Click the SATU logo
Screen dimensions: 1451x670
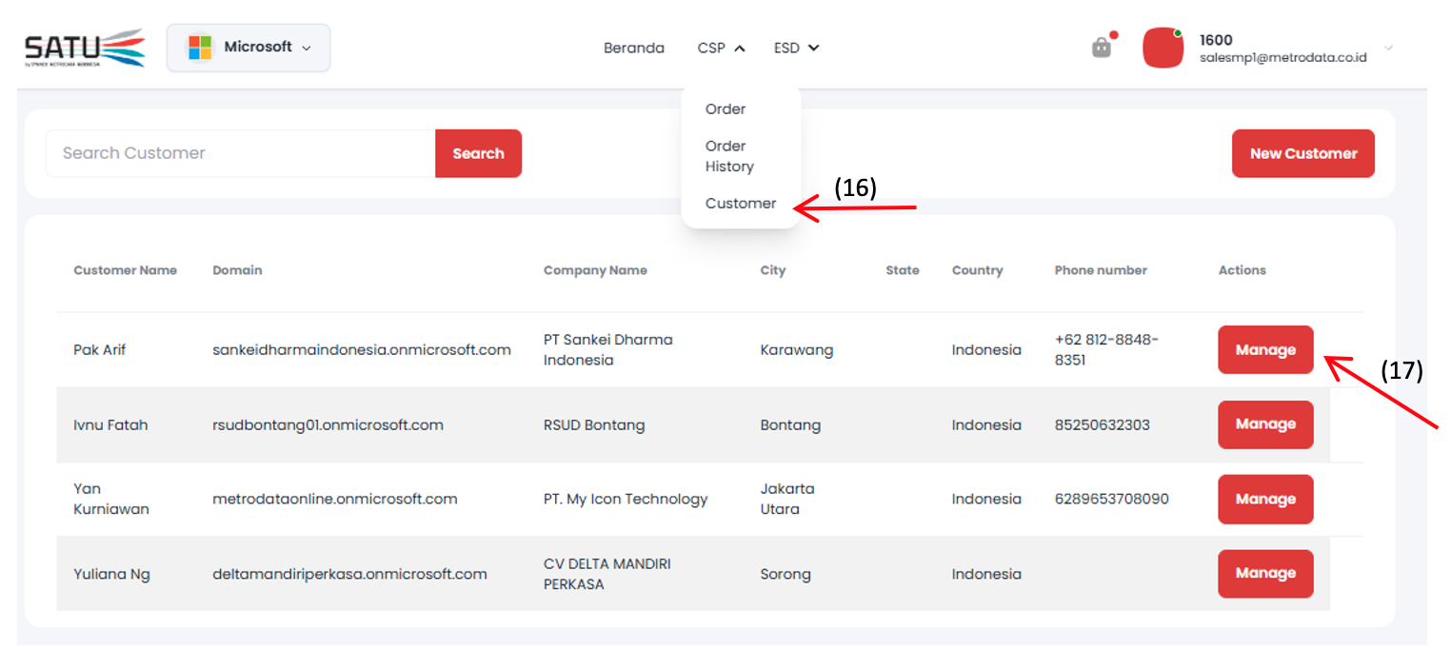pyautogui.click(x=85, y=48)
